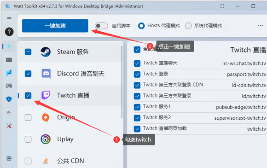Uncheck the enable-all checkbox for Twitch

(137, 50)
